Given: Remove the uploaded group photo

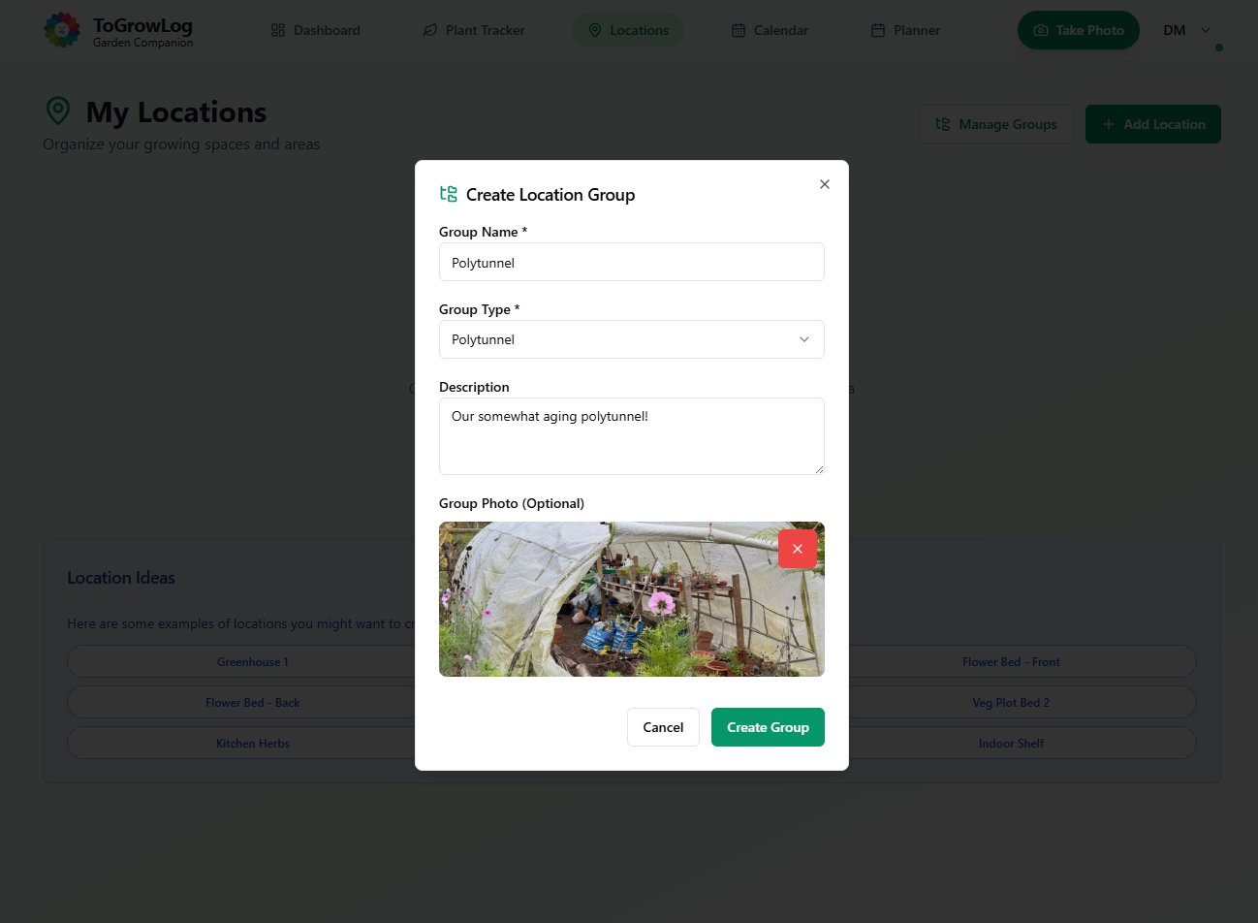Looking at the screenshot, I should (x=798, y=549).
